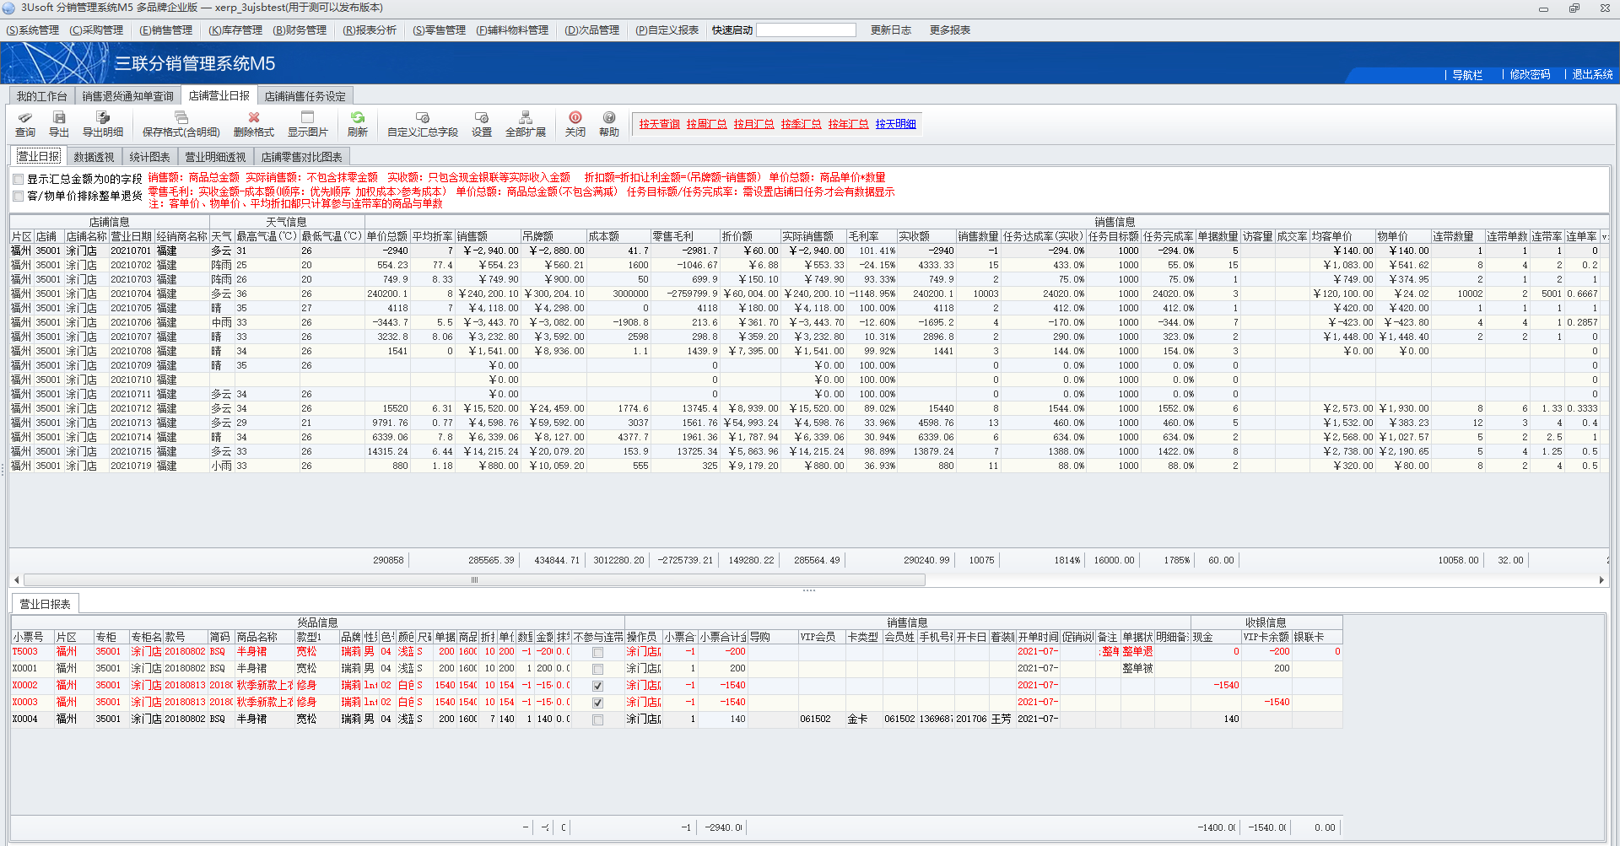Click the horizontal scrollbar thumb of sales grid
The image size is (1620, 846).
474,580
